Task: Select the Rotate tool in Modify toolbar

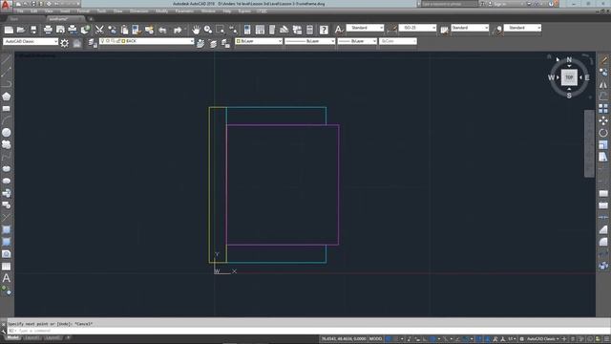Action: click(x=603, y=133)
